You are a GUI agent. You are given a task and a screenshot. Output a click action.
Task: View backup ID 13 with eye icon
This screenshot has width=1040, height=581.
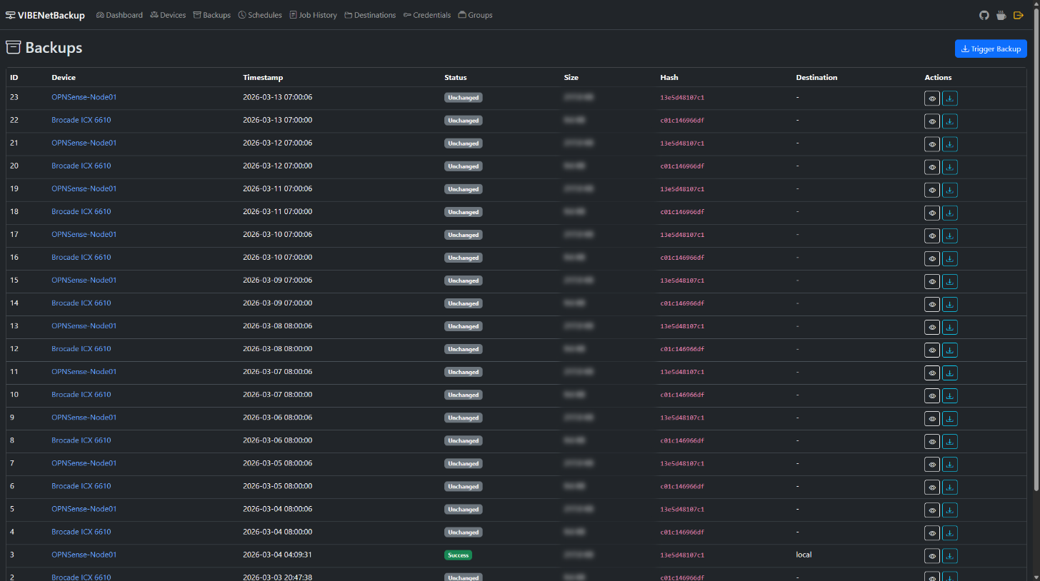click(932, 327)
